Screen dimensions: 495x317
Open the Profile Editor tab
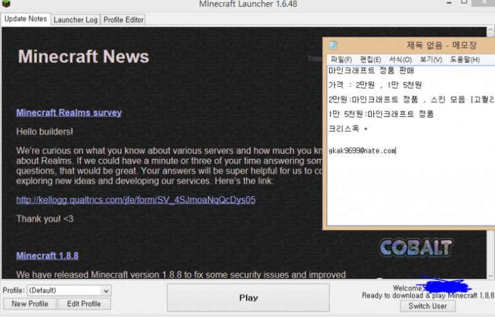pos(123,20)
